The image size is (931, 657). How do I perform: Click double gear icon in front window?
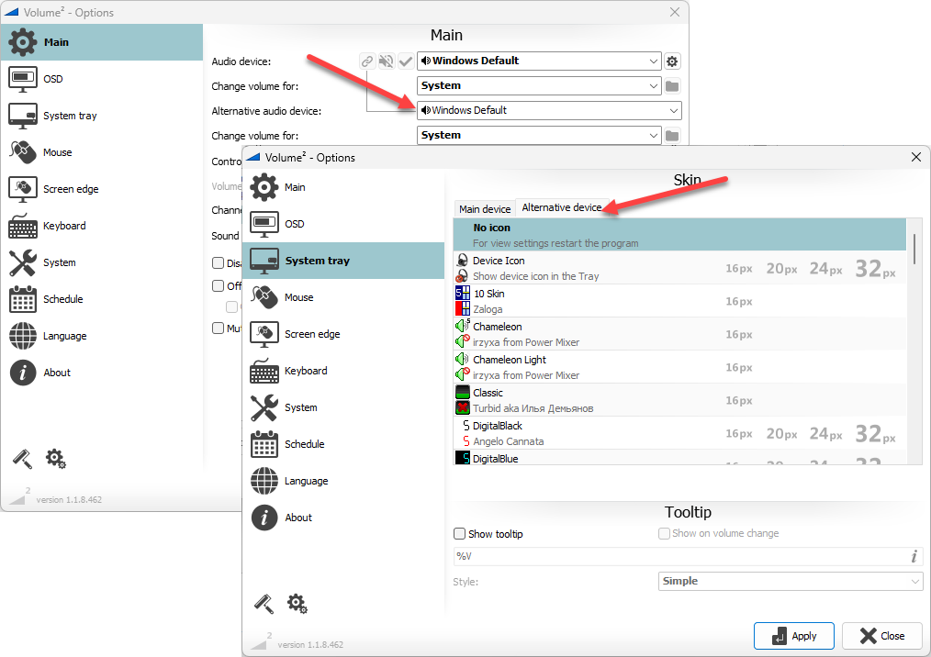tap(297, 604)
